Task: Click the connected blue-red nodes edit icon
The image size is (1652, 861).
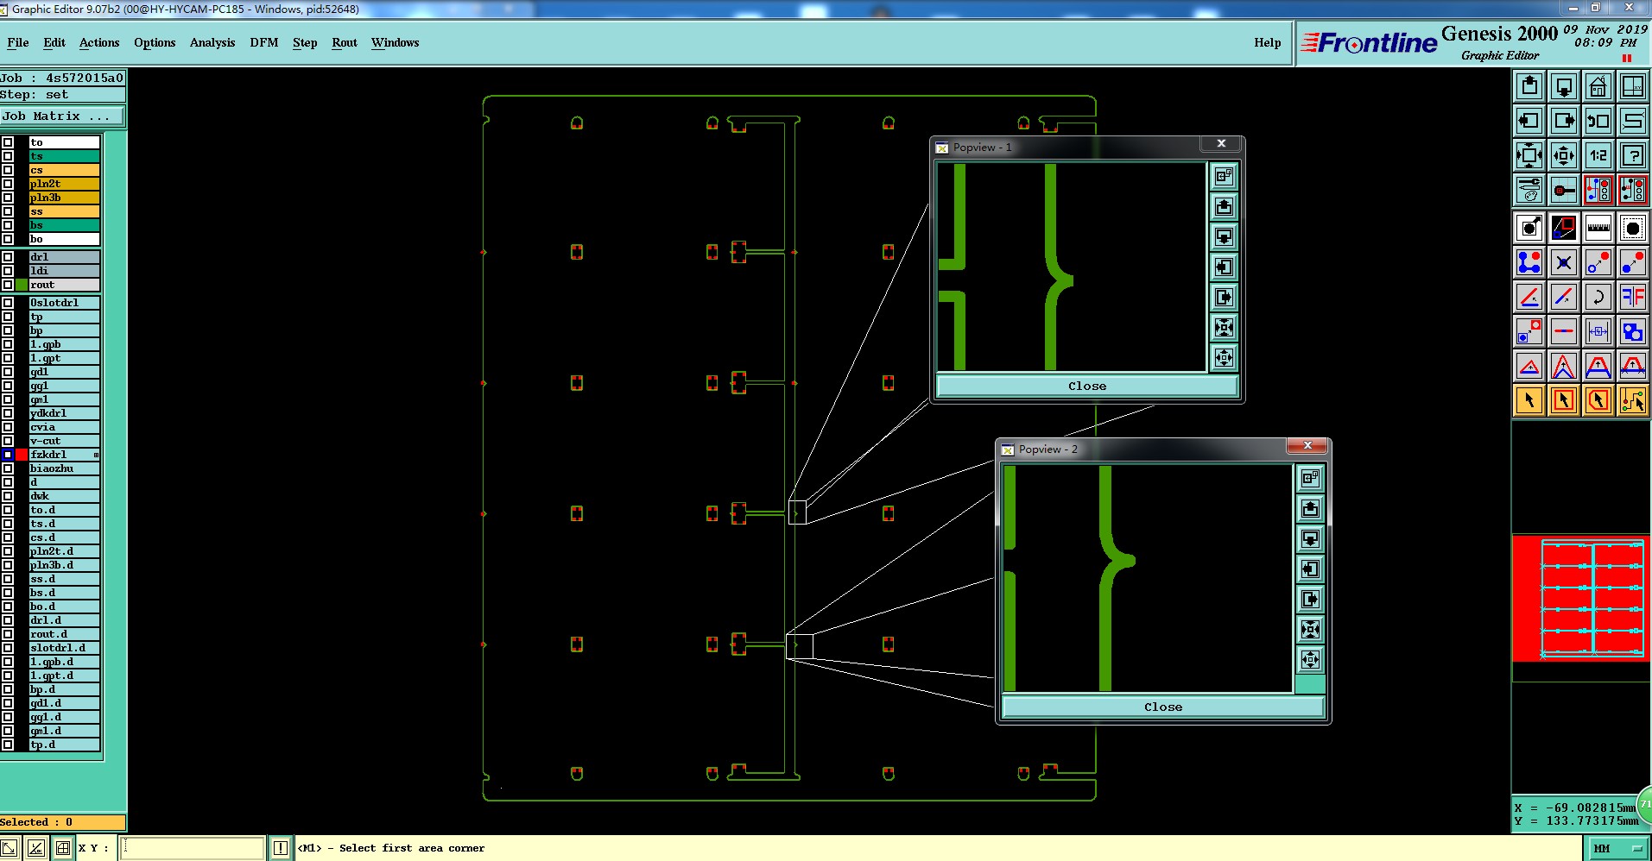Action: click(x=1529, y=262)
